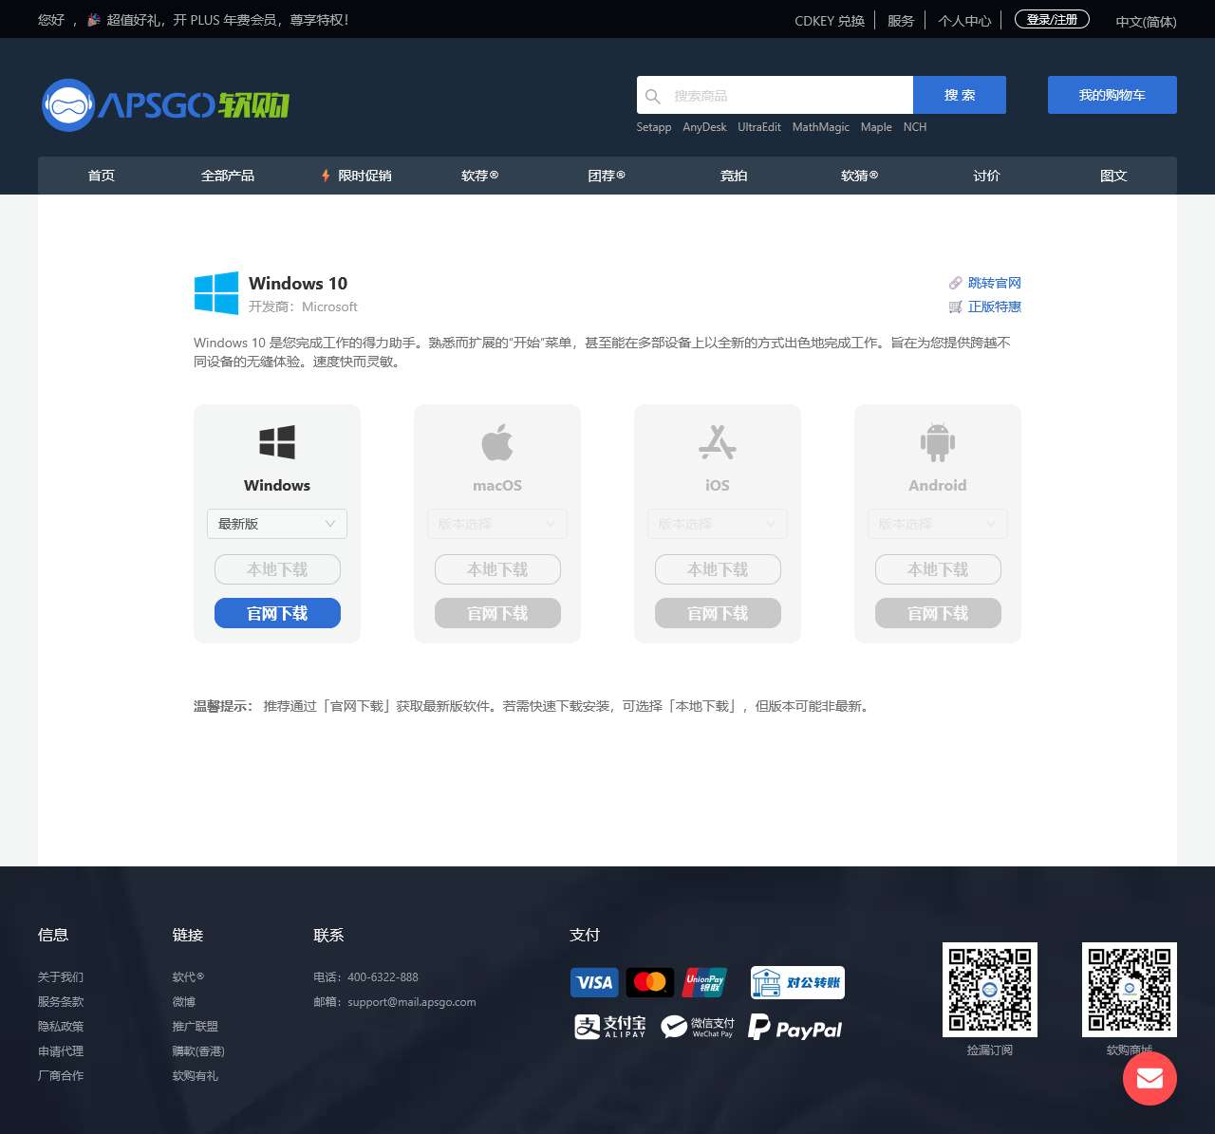
Task: Click the Windows 10 product logo
Action: point(216,292)
